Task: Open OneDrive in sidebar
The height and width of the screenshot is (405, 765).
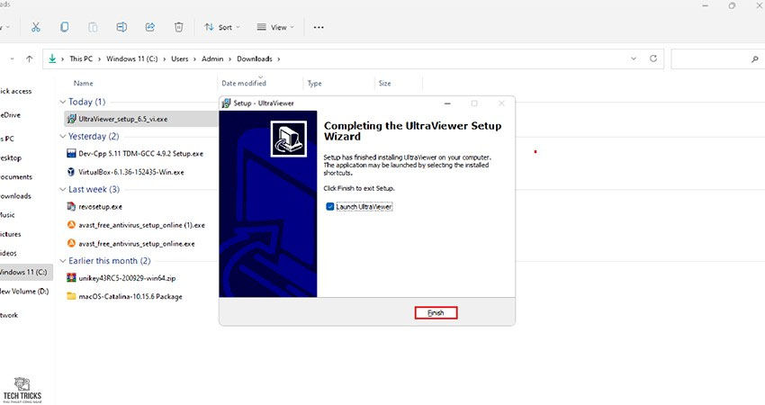Action: click(10, 115)
